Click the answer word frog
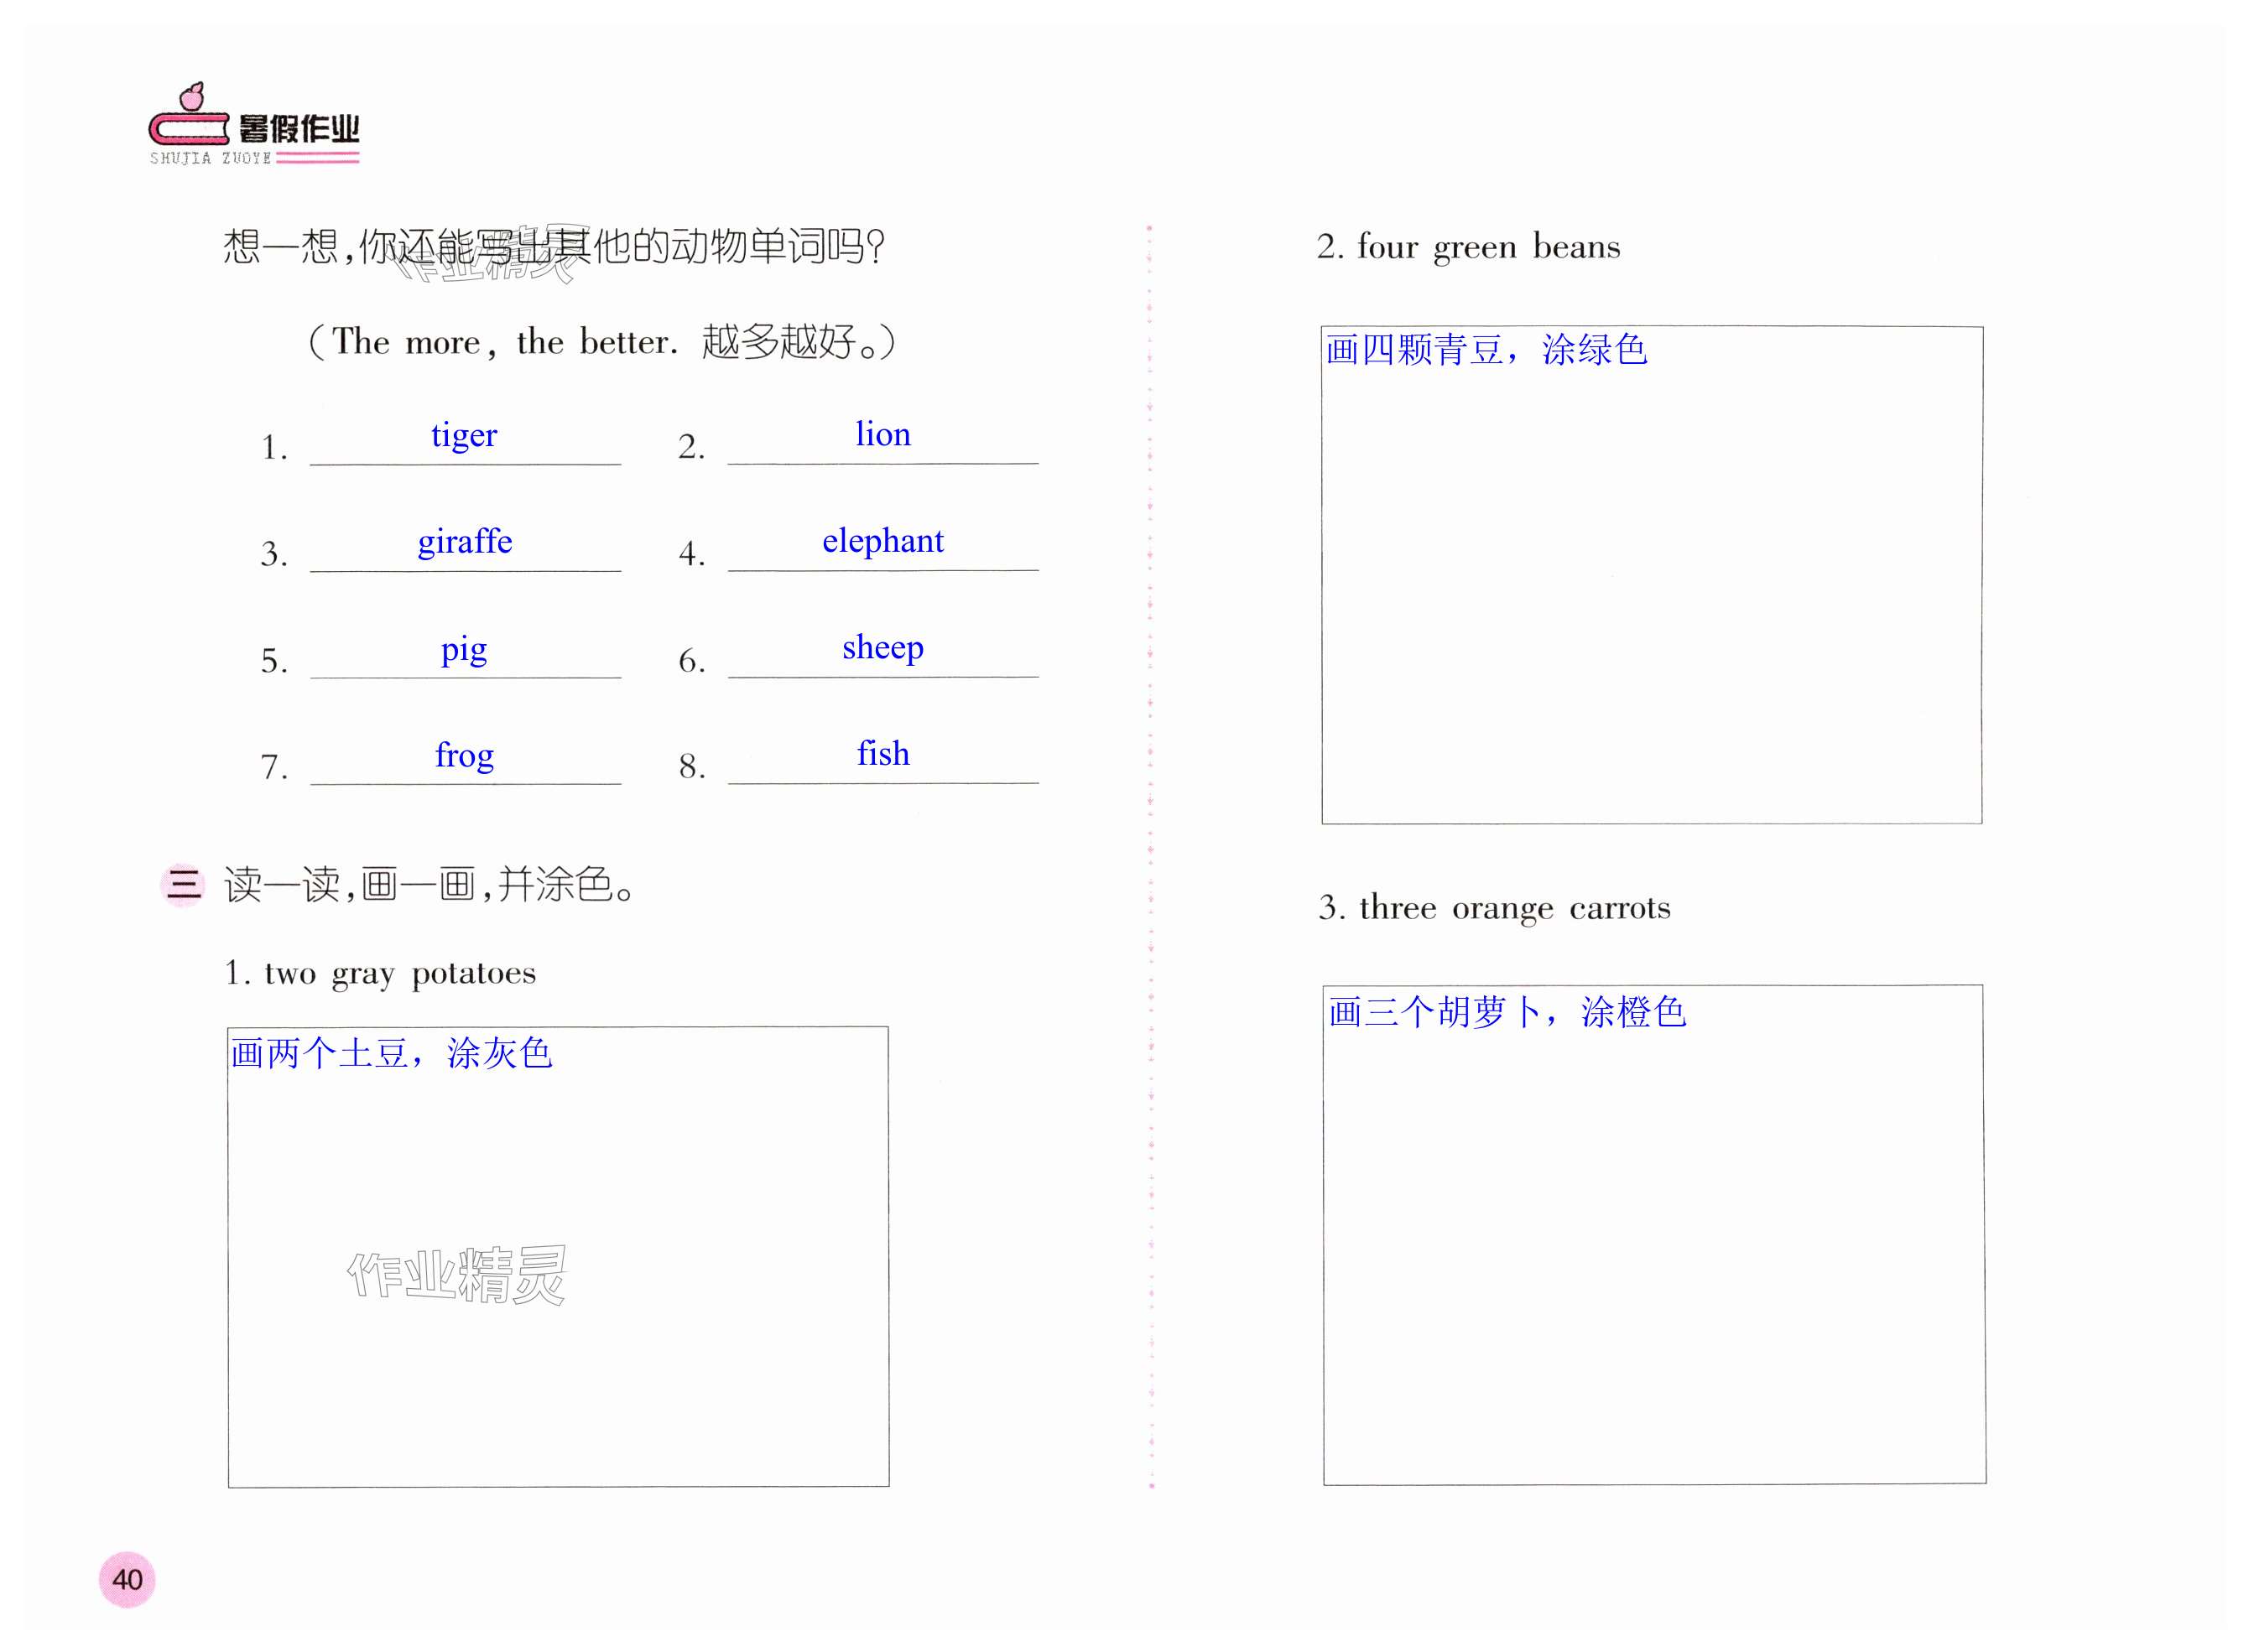The width and height of the screenshot is (2249, 1652). click(x=464, y=755)
